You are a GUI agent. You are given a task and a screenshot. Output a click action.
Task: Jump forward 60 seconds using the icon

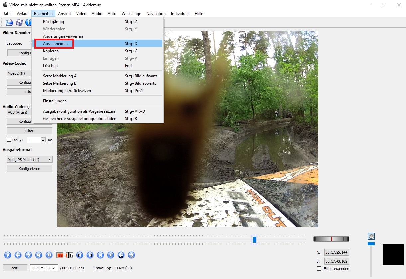[131, 255]
